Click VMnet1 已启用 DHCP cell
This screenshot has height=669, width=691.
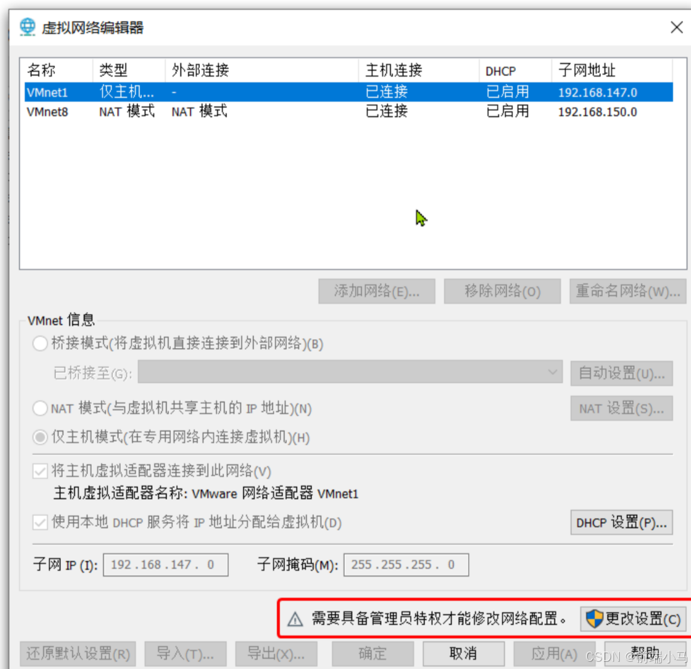coord(507,92)
